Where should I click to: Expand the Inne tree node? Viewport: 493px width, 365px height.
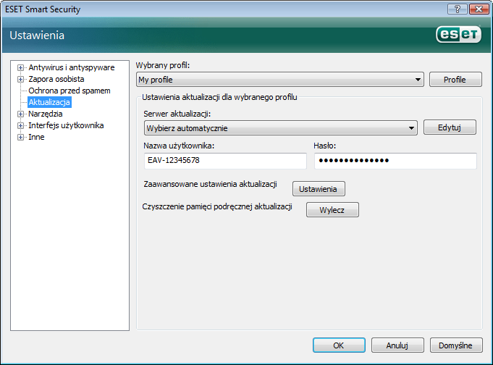click(20, 137)
